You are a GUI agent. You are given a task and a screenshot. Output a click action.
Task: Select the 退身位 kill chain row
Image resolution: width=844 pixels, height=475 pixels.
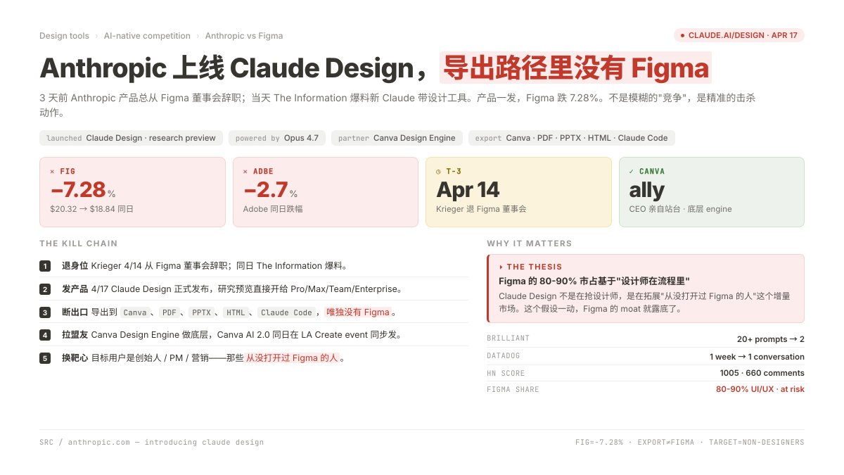click(254, 266)
